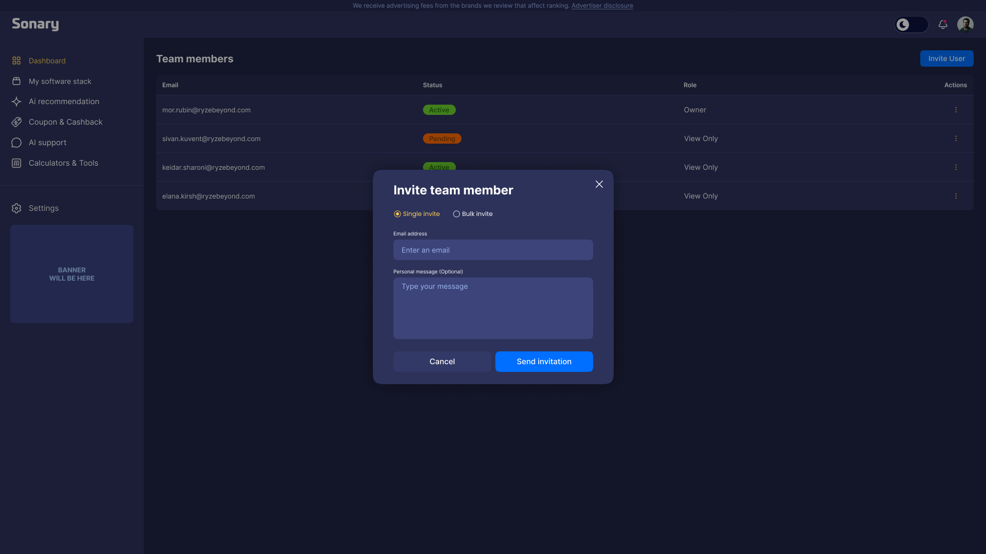Click the Send invitation button
986x554 pixels.
[x=544, y=362]
